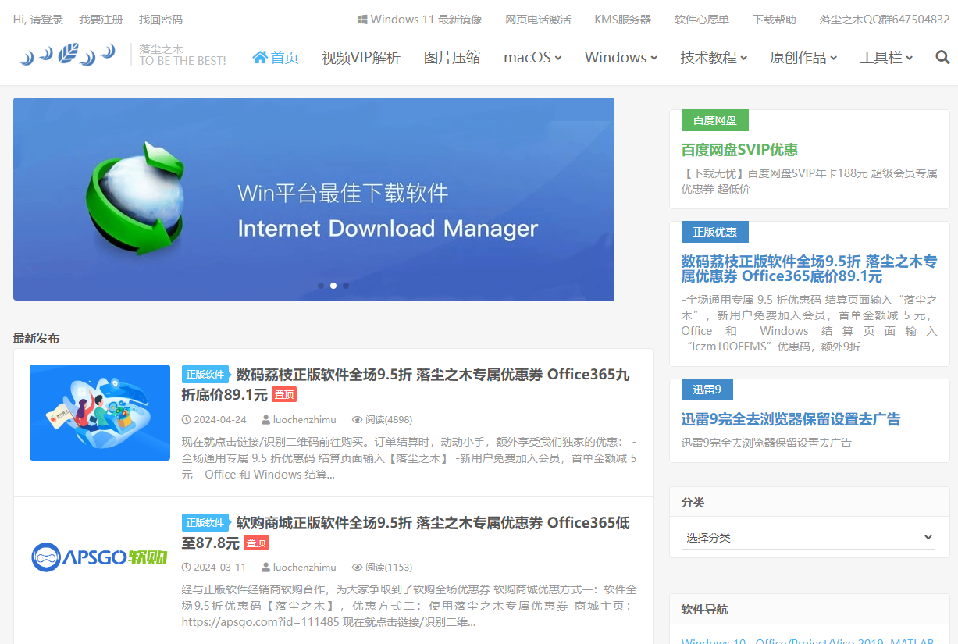Select the third carousel indicator dot

coord(346,286)
